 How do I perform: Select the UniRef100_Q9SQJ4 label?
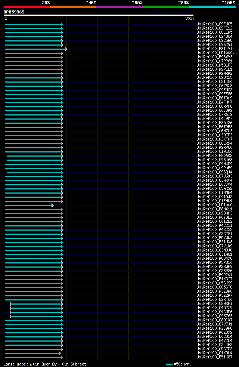pyautogui.click(x=214, y=172)
